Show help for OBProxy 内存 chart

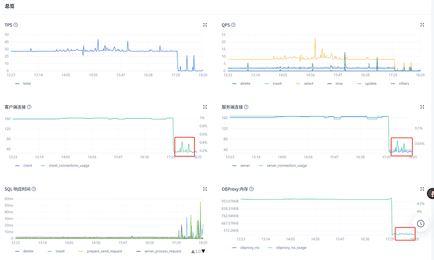[252, 189]
